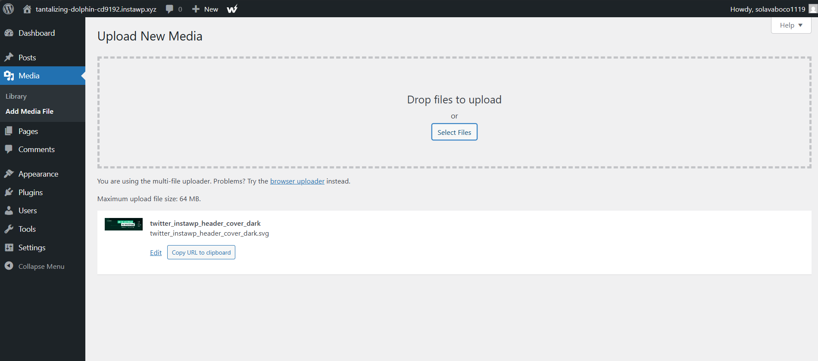The height and width of the screenshot is (361, 818).
Task: Click the Pages icon in sidebar
Action: pyautogui.click(x=9, y=131)
